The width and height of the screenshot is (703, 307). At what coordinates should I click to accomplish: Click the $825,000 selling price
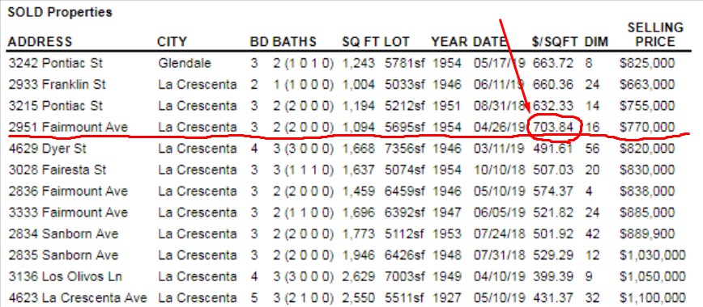647,63
